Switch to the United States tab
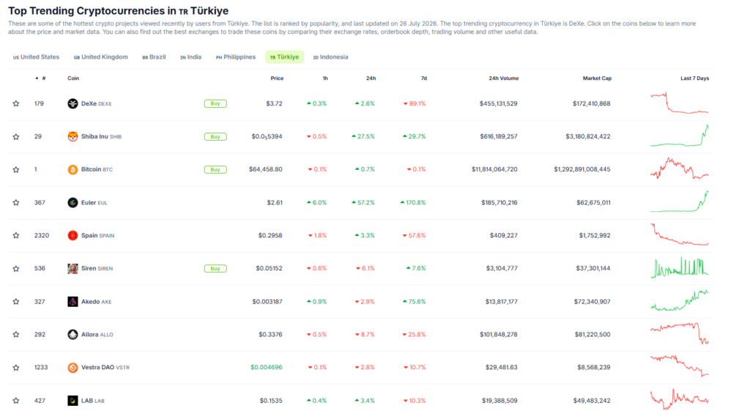Screen dimensions: 750x414 coord(37,57)
